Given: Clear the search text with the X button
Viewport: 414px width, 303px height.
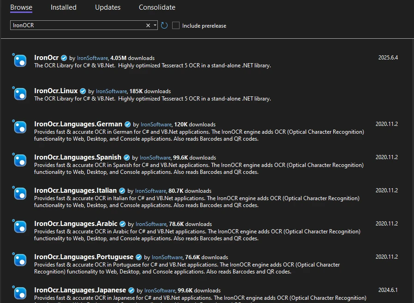Looking at the screenshot, I should pos(148,25).
